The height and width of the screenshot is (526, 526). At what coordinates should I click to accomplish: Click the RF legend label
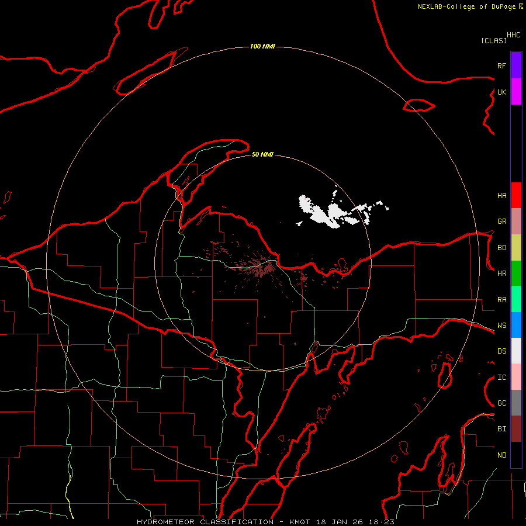coord(502,65)
